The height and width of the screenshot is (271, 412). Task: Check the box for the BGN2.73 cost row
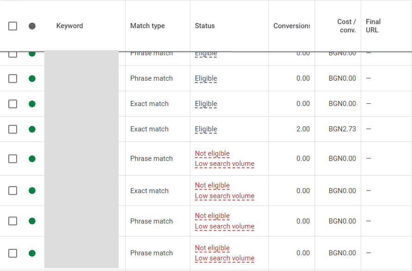click(13, 130)
